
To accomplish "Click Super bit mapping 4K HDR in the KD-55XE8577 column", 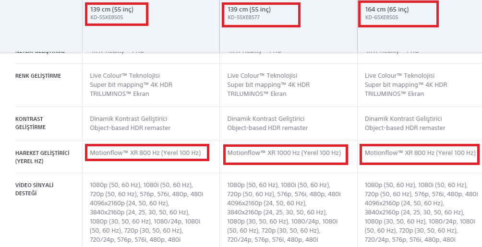I will [x=268, y=85].
